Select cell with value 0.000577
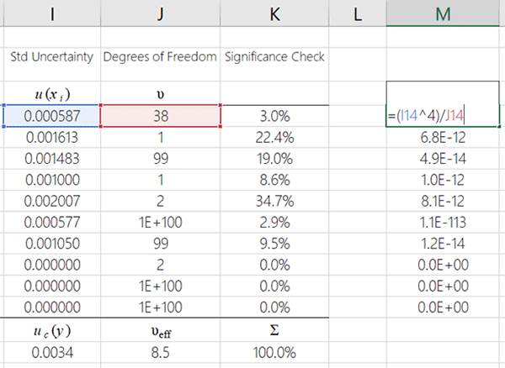Viewport: 505px width, 368px height. point(52,222)
